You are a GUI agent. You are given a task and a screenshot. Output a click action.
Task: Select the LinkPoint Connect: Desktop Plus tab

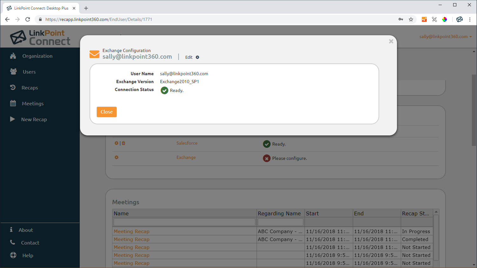point(41,8)
